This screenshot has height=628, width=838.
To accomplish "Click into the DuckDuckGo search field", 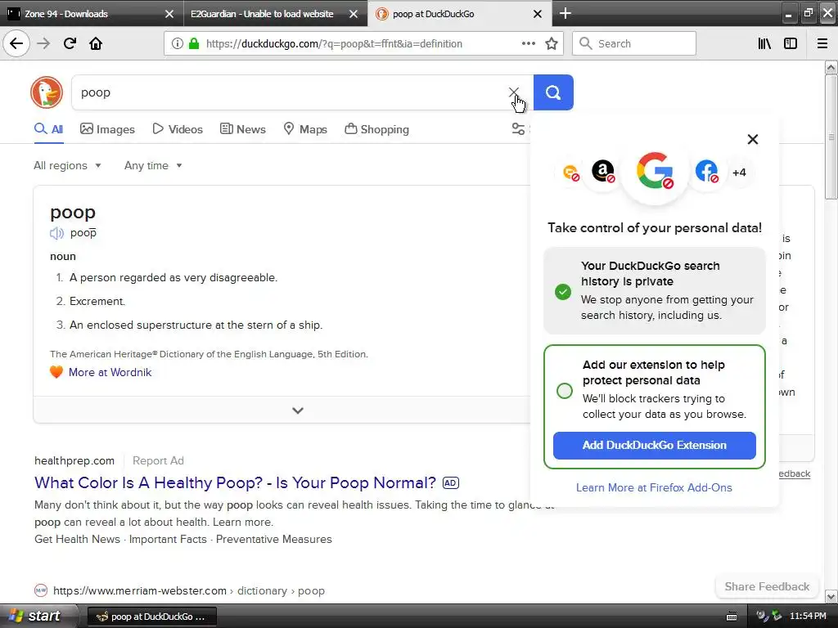I will (289, 92).
